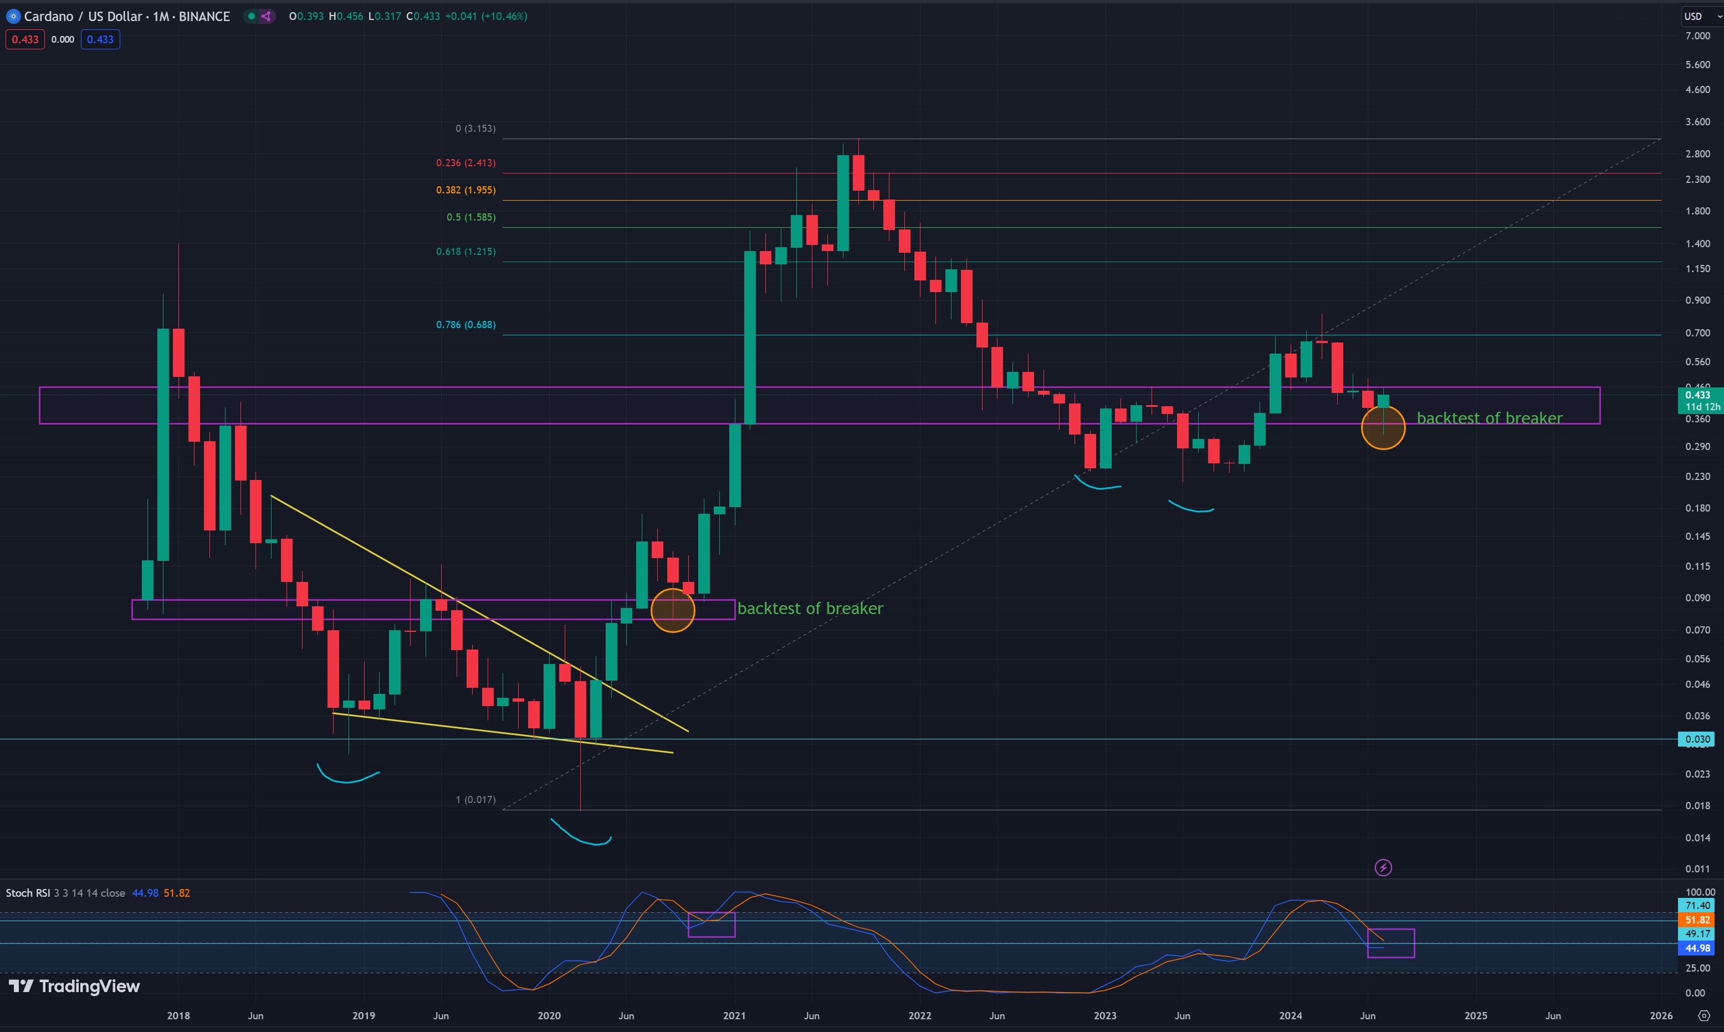1724x1032 pixels.
Task: Click the countdown label 11d 12h on price axis
Action: point(1702,407)
